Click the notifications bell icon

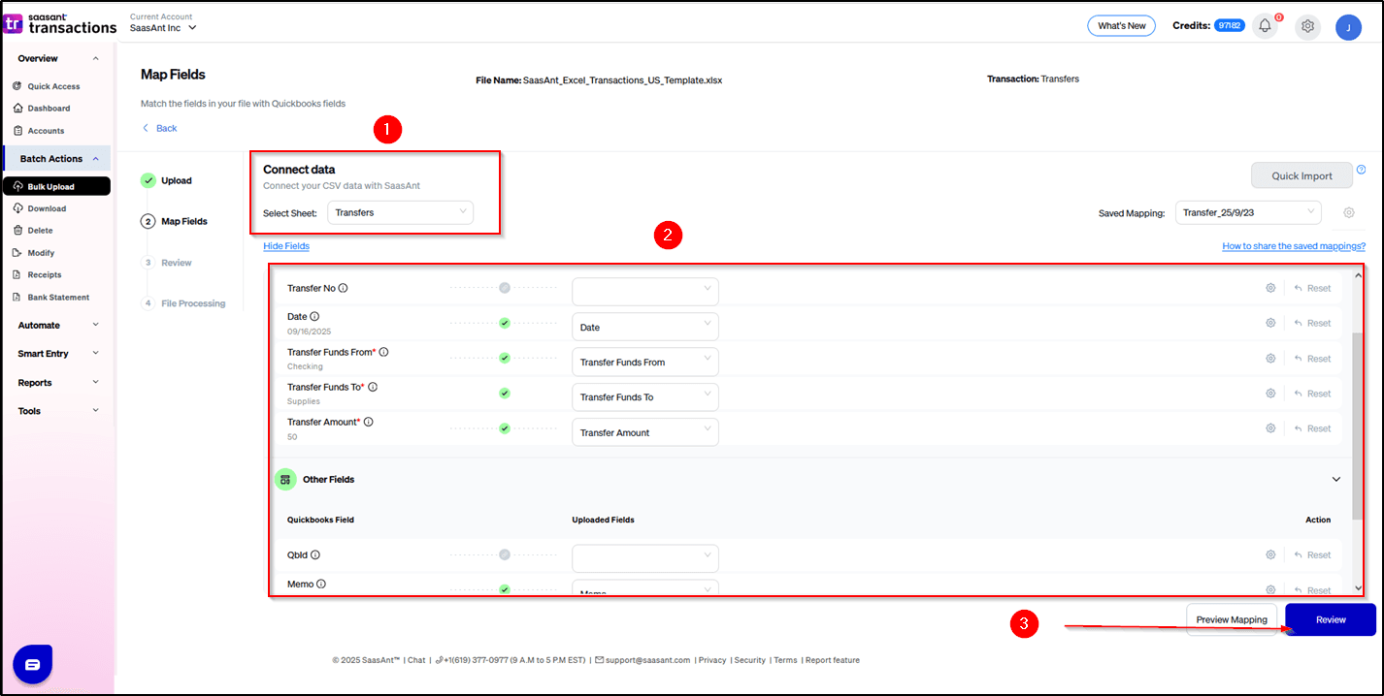[x=1265, y=26]
